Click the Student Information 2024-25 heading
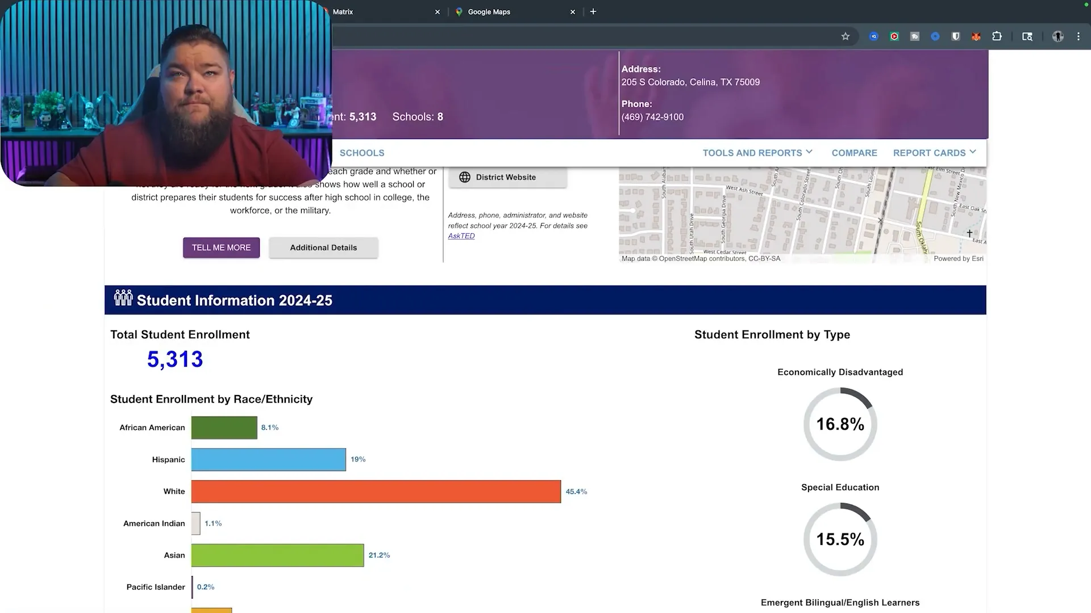The height and width of the screenshot is (613, 1091). click(235, 300)
